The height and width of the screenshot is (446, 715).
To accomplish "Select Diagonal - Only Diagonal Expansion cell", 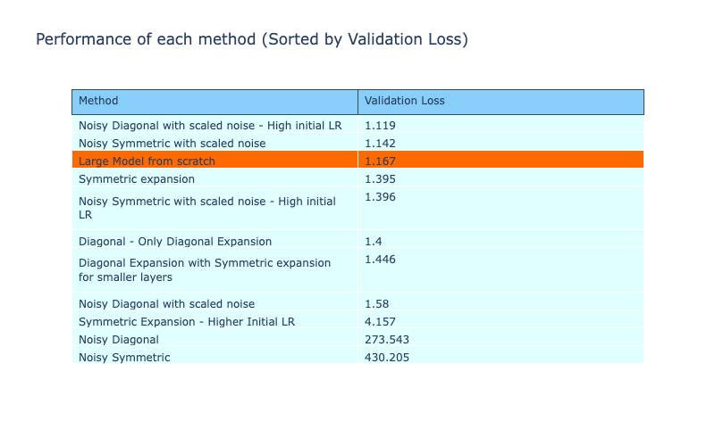I will tap(175, 241).
